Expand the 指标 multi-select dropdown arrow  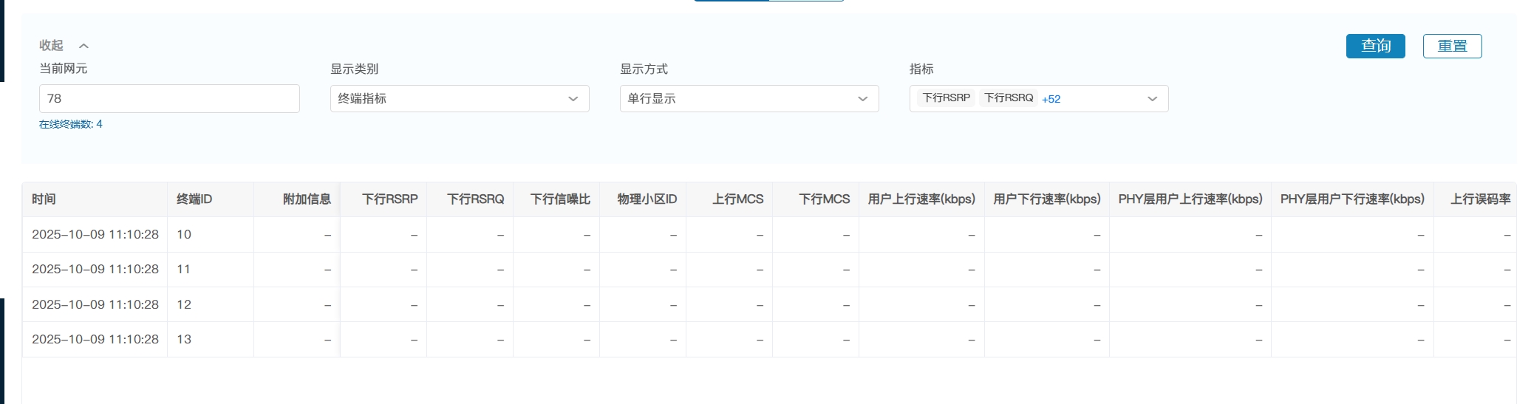[1152, 99]
